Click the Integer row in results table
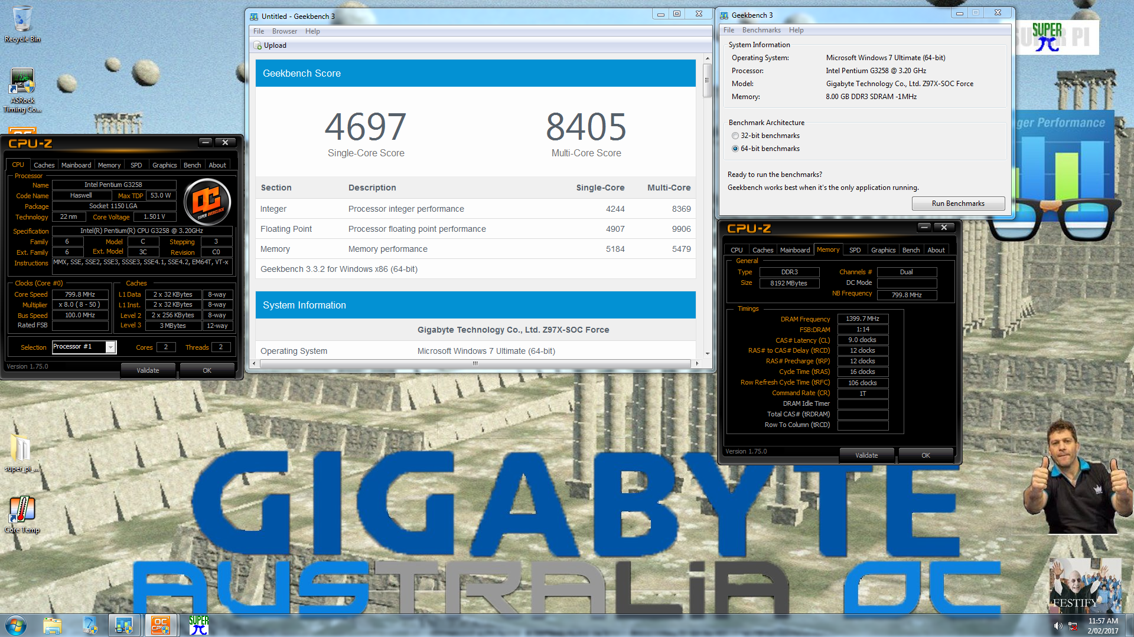Viewport: 1134px width, 637px height. tap(475, 209)
